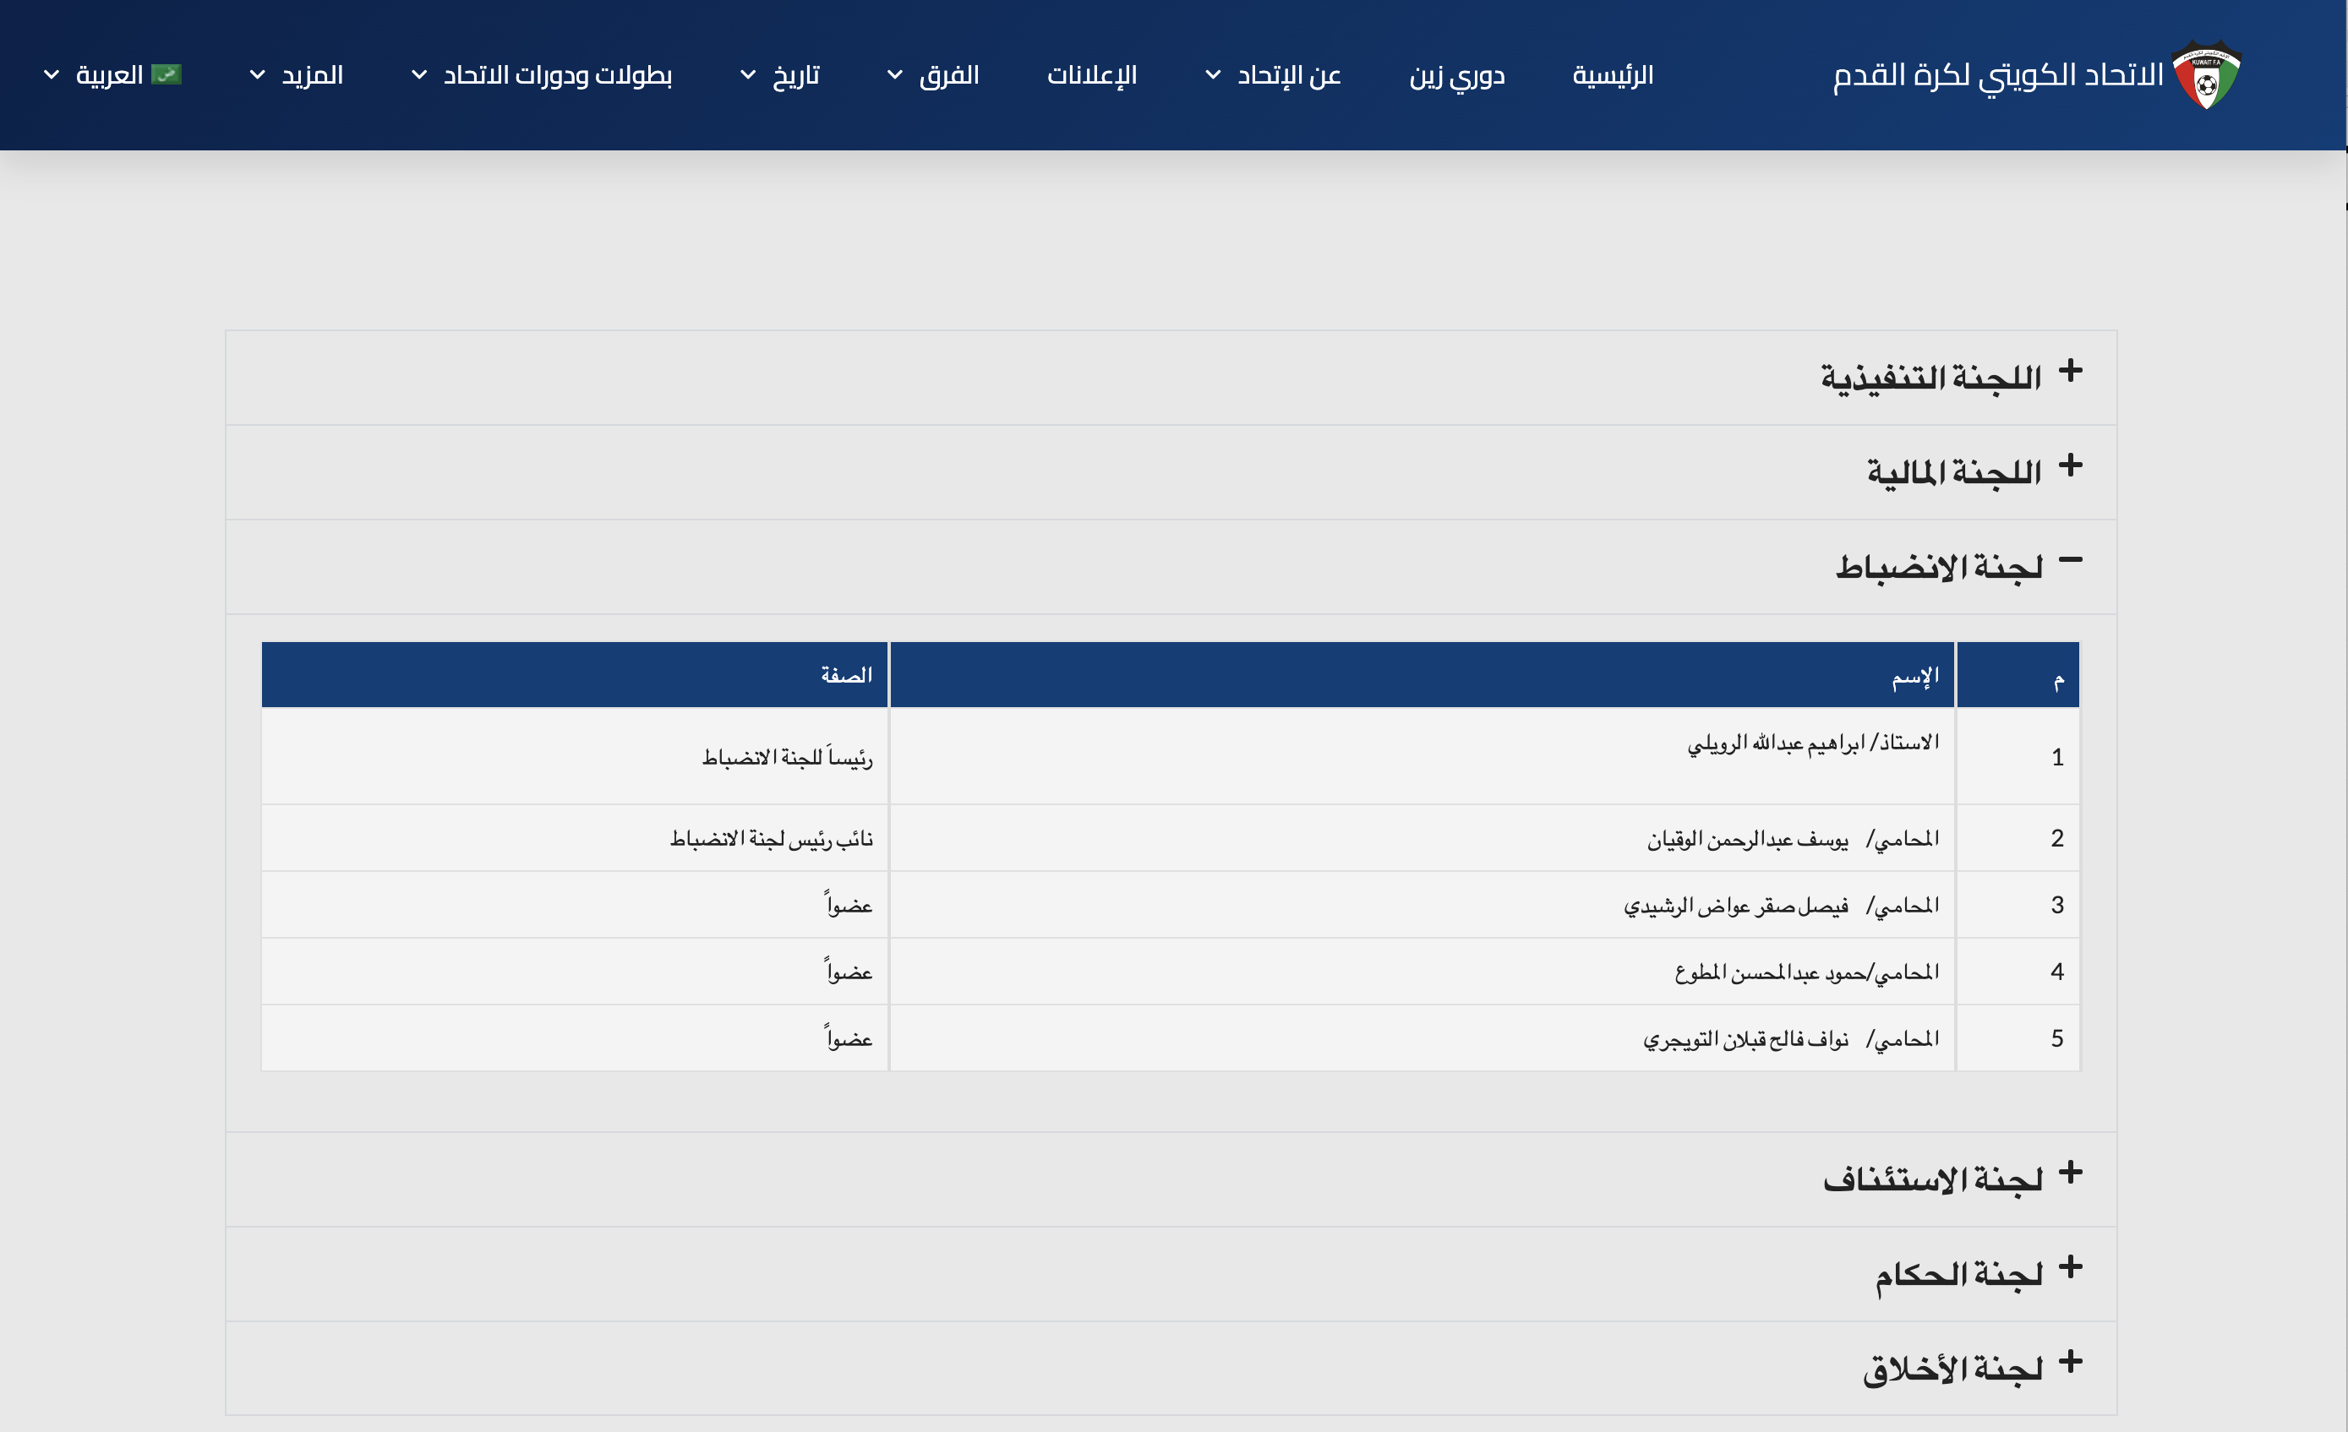Open the الإعلانات page link

click(1092, 75)
